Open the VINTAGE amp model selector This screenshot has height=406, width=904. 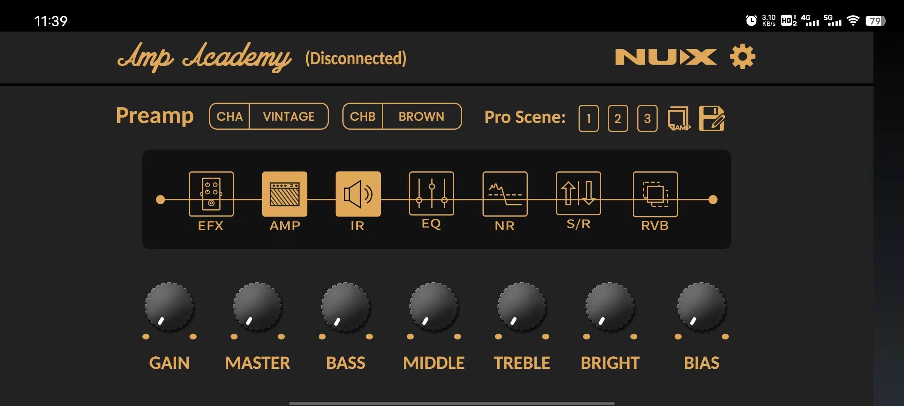point(289,116)
